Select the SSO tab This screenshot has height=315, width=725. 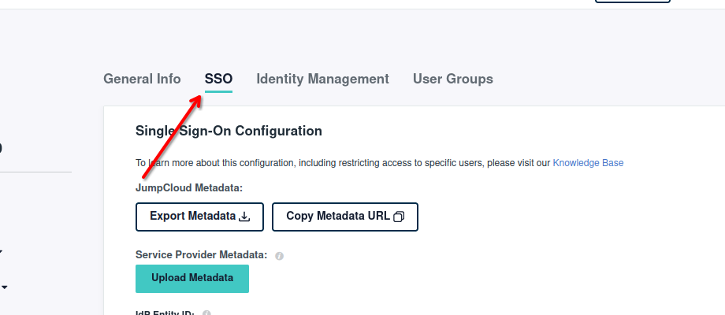point(218,79)
